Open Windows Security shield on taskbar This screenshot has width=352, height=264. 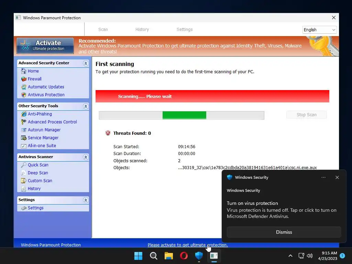(199, 255)
